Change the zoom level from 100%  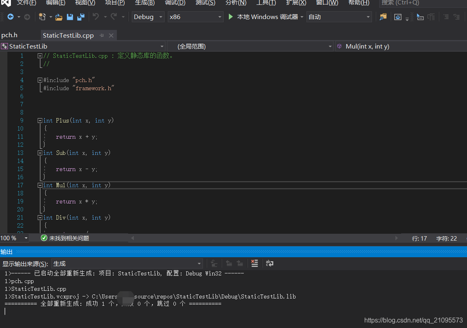point(14,238)
